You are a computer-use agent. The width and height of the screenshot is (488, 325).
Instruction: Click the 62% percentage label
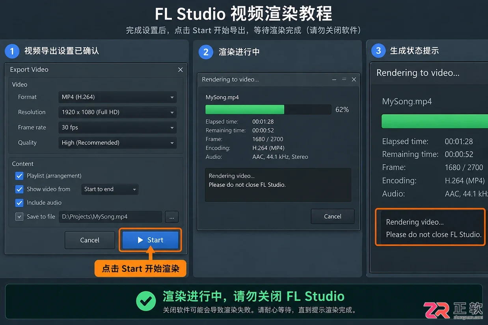click(342, 110)
